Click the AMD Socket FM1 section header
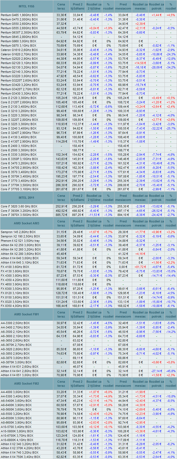The width and height of the screenshot is (177, 459). [x=27, y=314]
